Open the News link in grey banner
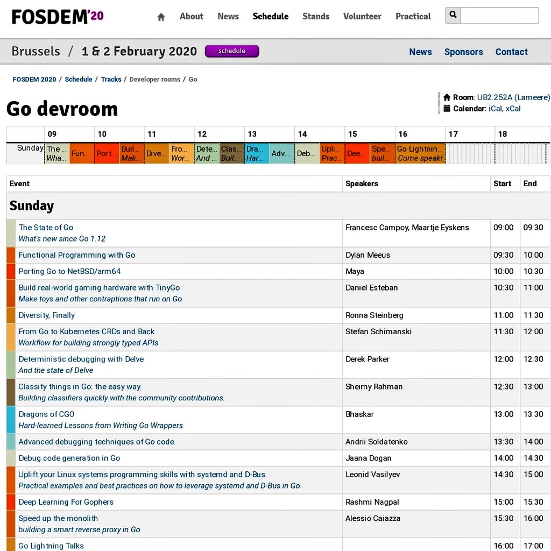The width and height of the screenshot is (551, 551). click(420, 52)
